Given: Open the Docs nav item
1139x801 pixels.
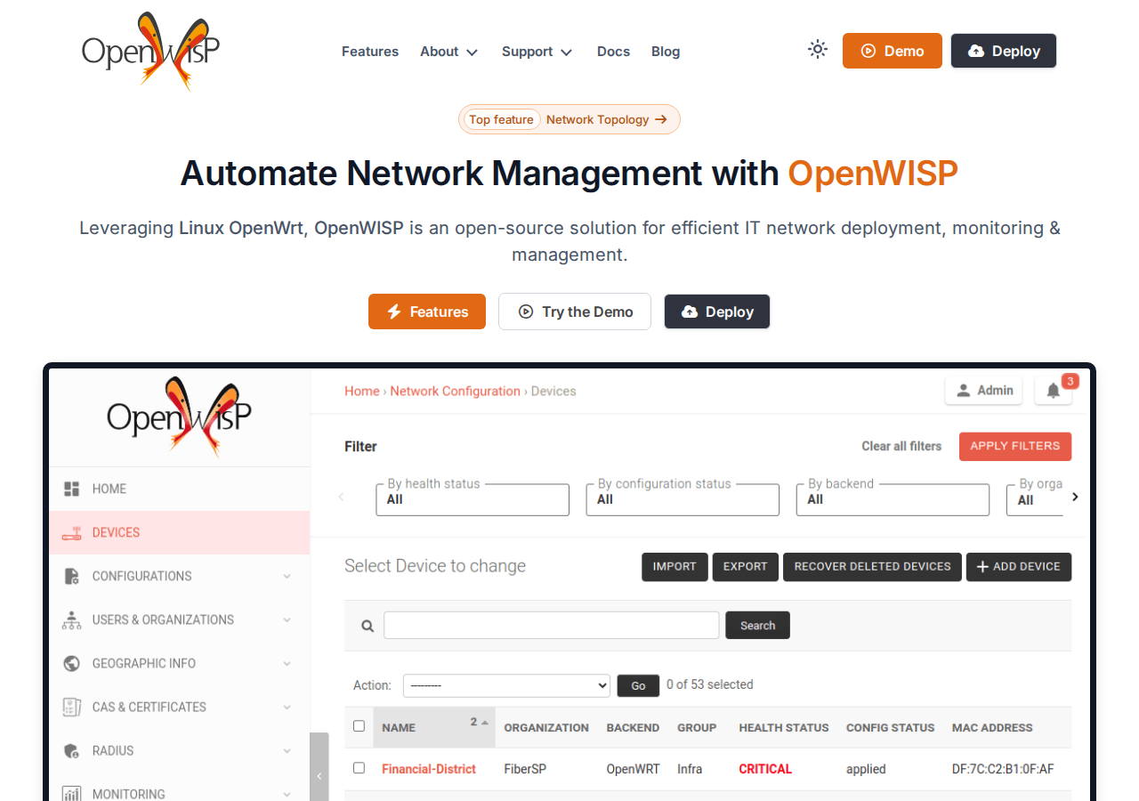Looking at the screenshot, I should pos(613,52).
